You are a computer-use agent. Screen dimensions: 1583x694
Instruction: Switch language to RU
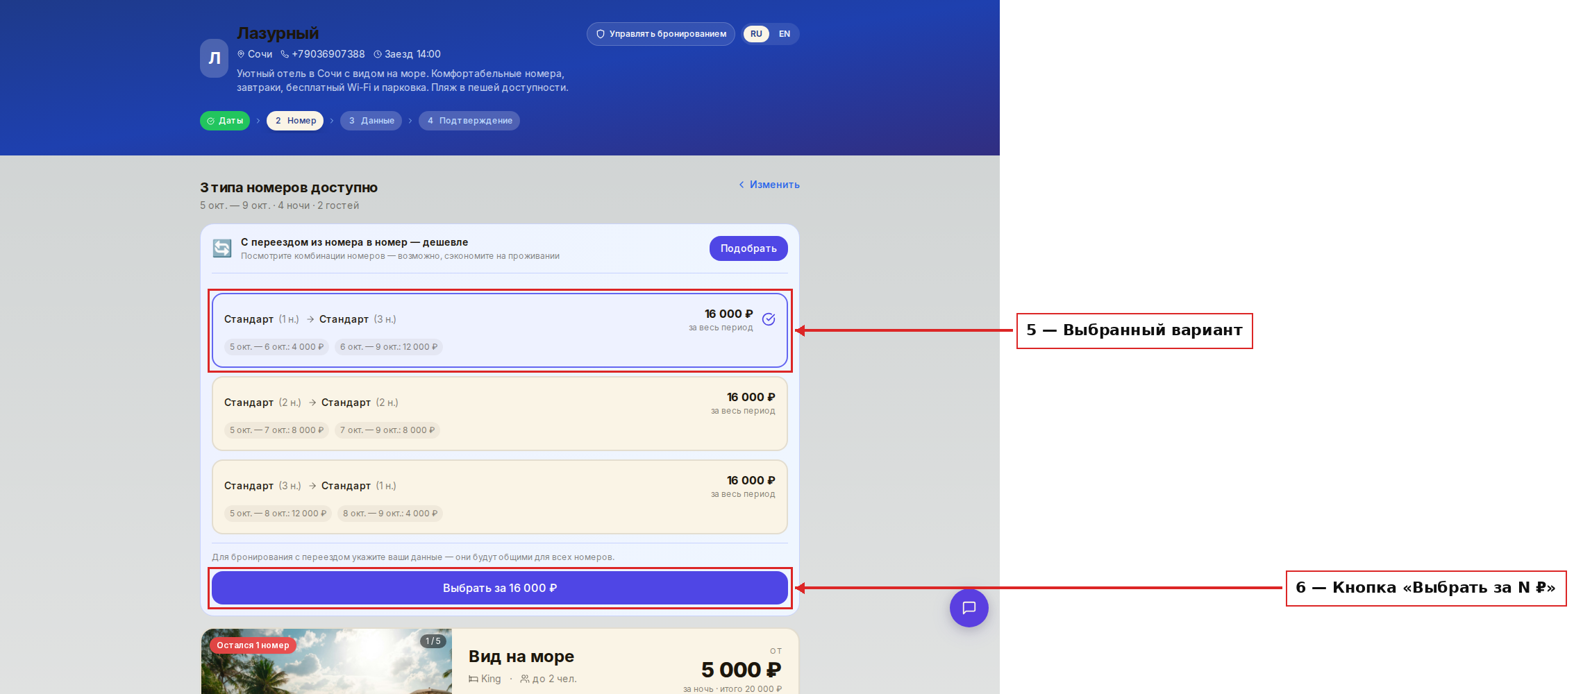(x=756, y=34)
